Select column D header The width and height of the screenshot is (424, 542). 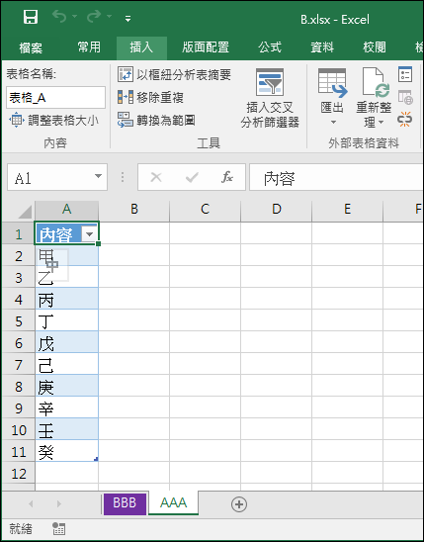276,209
